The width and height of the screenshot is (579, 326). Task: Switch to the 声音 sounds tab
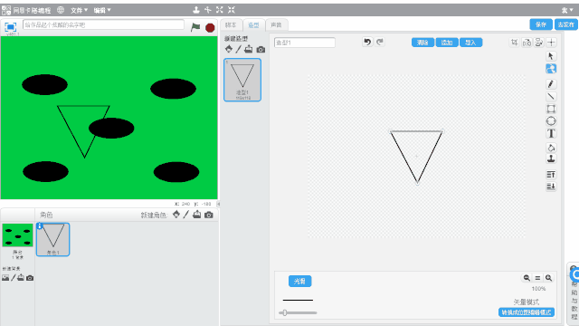click(x=276, y=24)
